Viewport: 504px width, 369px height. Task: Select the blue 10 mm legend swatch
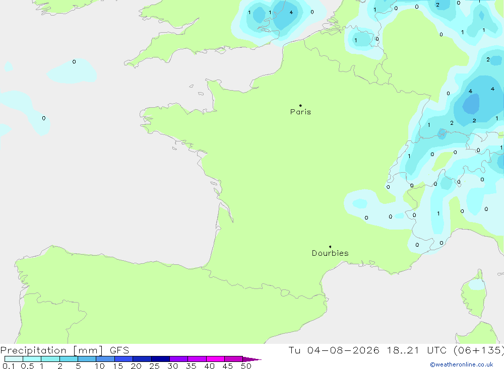(x=105, y=359)
